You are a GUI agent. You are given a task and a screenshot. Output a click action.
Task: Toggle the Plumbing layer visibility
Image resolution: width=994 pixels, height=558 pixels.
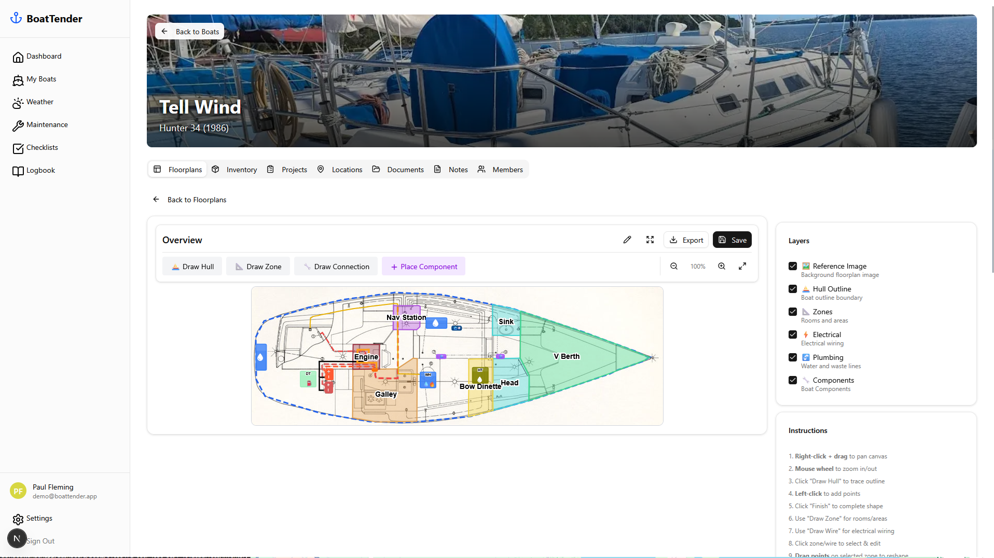(x=792, y=357)
